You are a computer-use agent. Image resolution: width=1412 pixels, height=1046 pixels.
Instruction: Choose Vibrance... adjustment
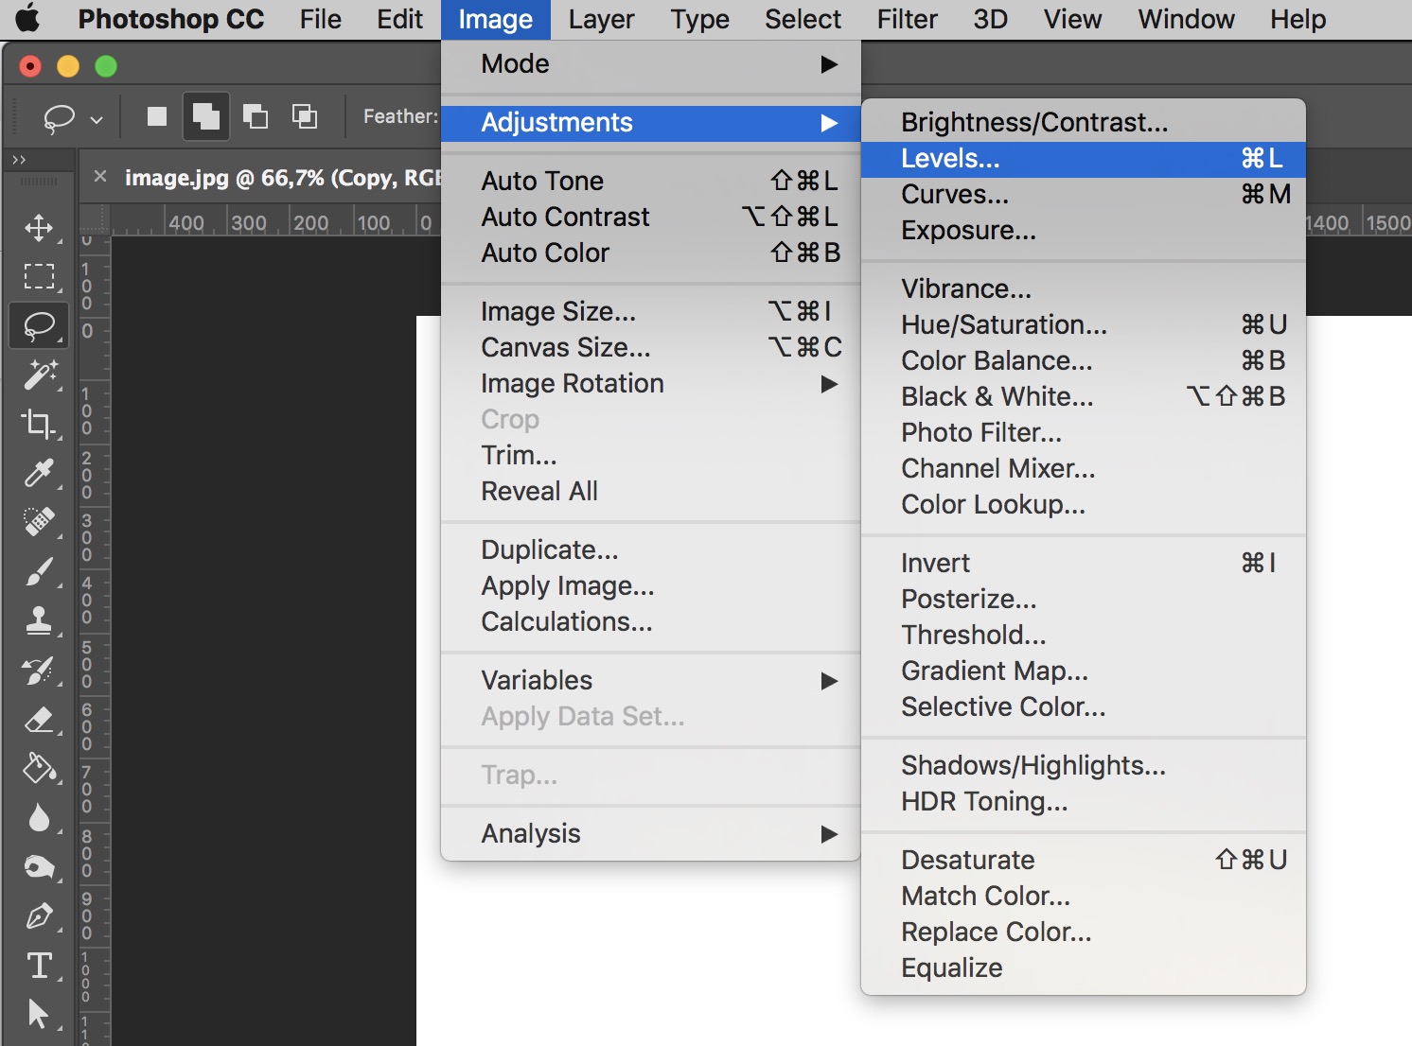[x=1084, y=289]
